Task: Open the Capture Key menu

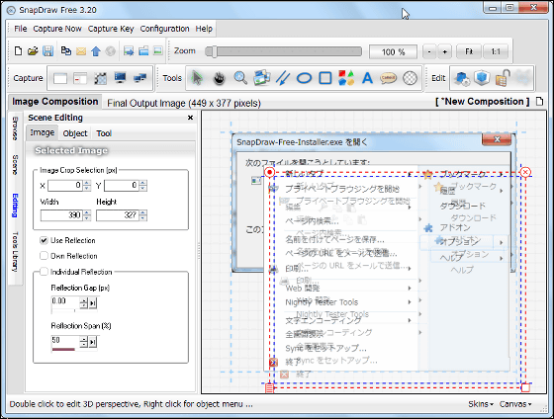Action: click(111, 29)
